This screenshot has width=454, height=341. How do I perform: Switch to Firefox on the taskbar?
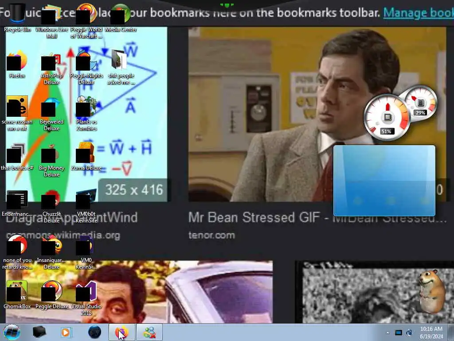[x=122, y=332]
